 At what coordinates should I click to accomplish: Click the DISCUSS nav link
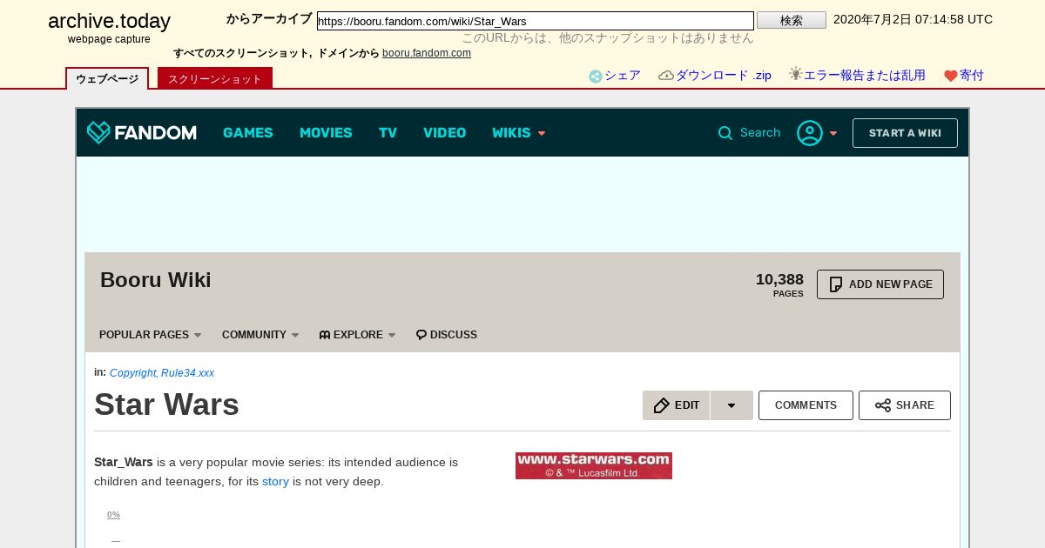point(454,335)
